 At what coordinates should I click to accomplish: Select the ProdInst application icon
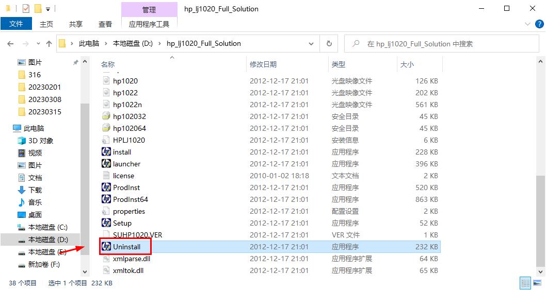[106, 187]
